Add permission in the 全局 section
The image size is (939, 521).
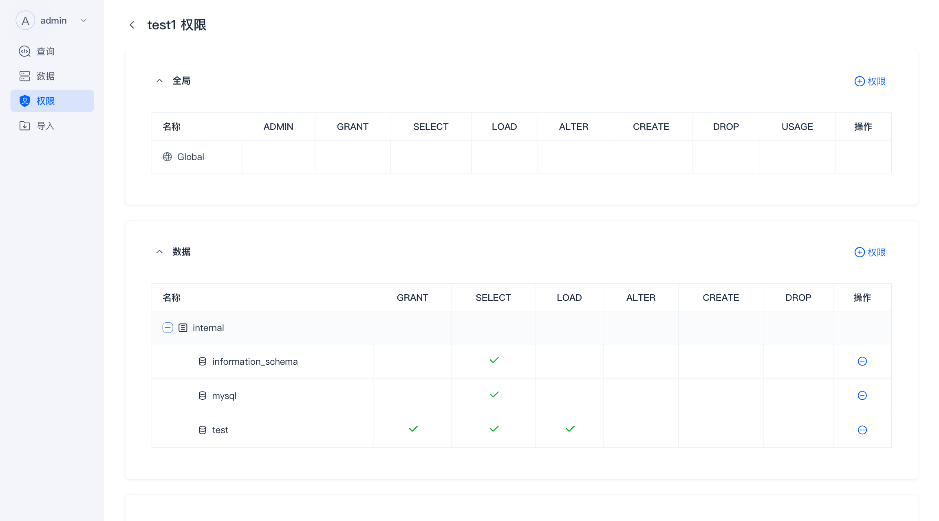pyautogui.click(x=870, y=81)
